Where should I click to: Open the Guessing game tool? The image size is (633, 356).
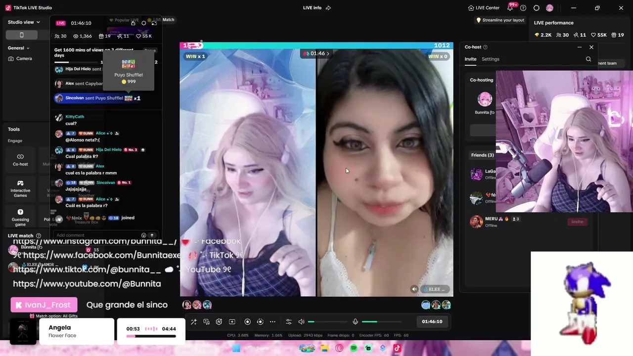[x=20, y=217]
